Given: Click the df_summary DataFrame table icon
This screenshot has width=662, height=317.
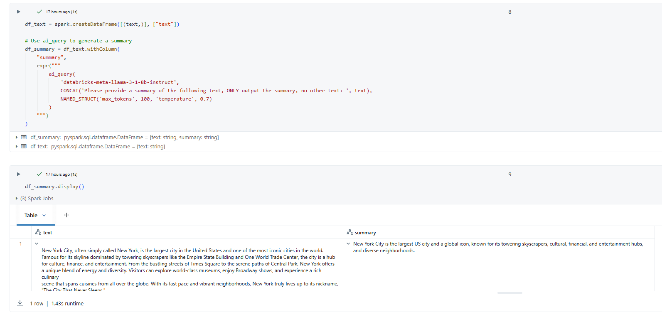Looking at the screenshot, I should (24, 137).
